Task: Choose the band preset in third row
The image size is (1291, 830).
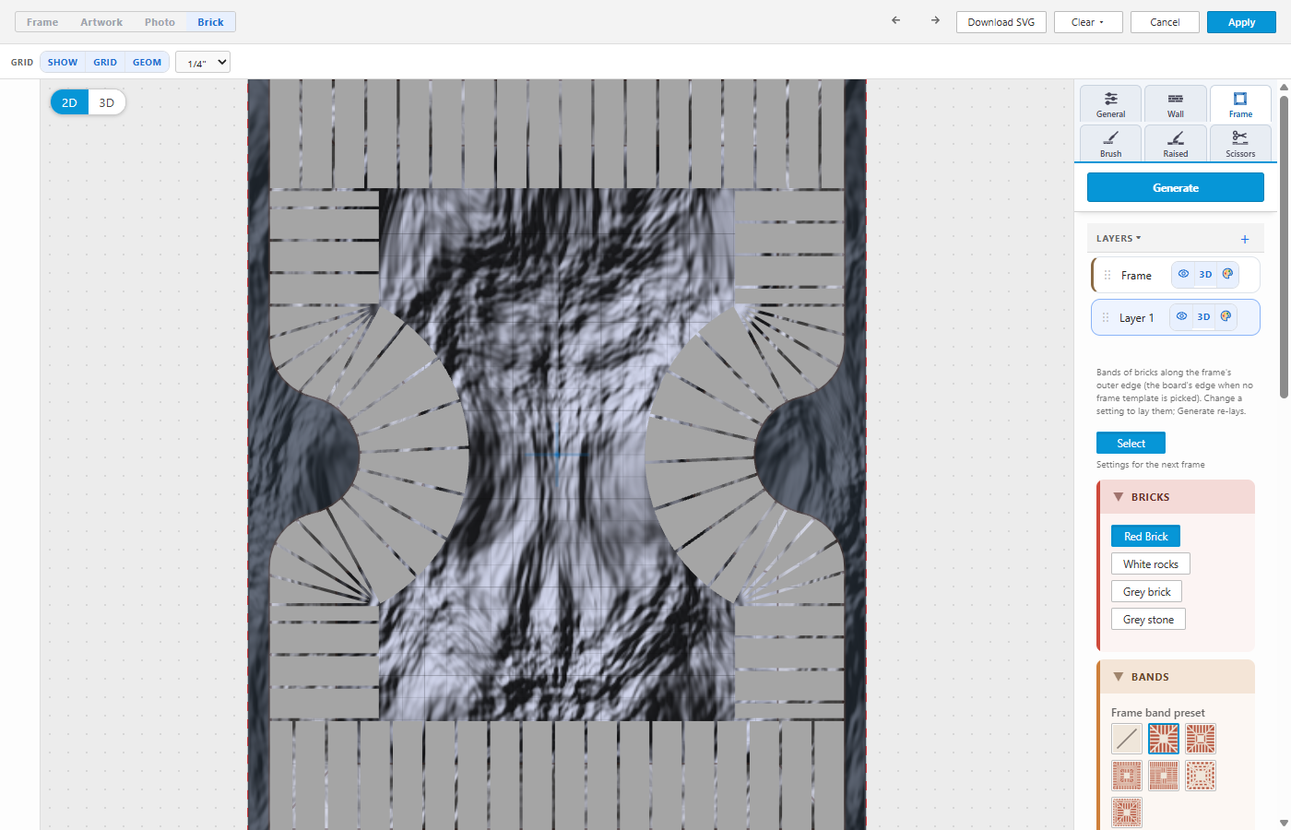Action: pos(1127,812)
